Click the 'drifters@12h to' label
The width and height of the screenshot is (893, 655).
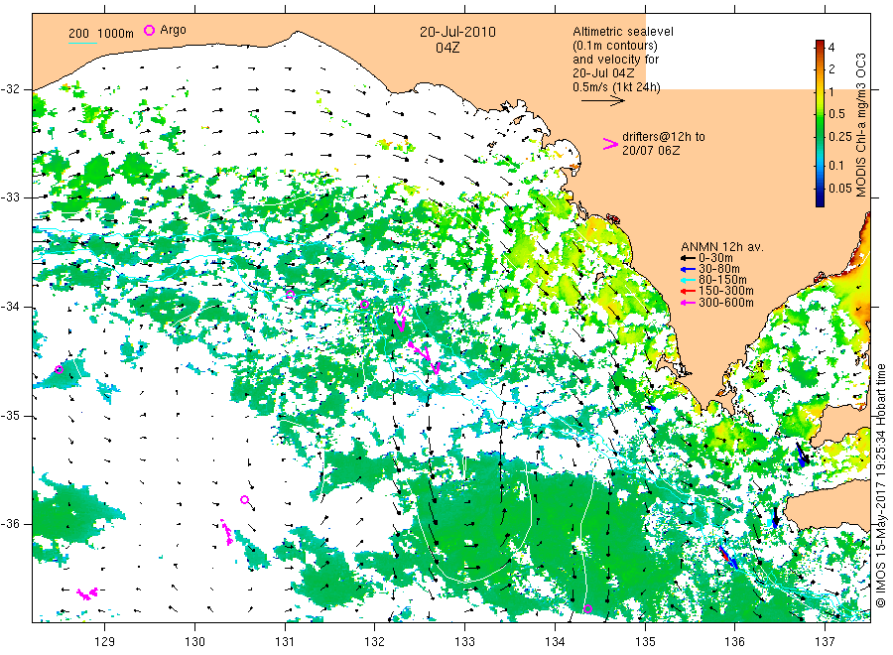(664, 137)
